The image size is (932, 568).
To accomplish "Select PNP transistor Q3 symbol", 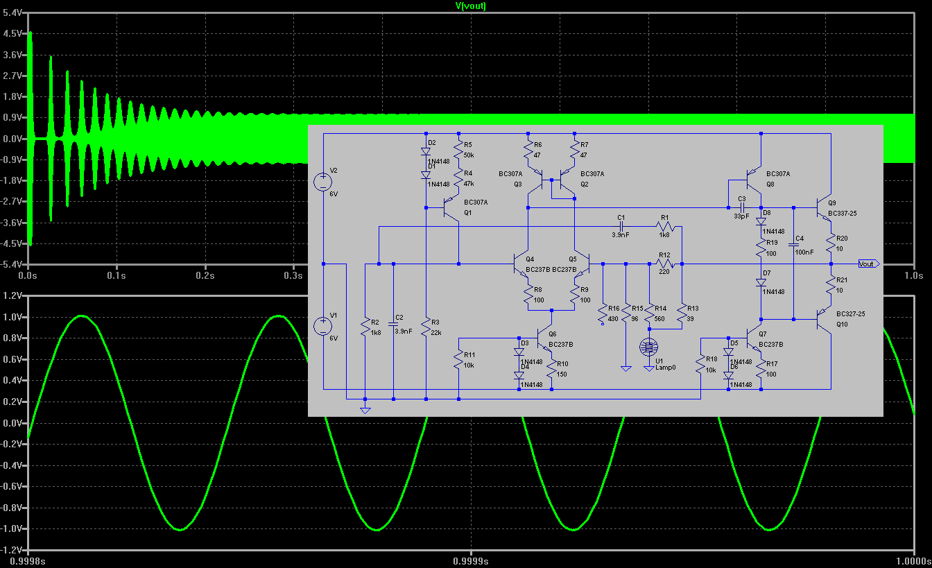I will 535,180.
